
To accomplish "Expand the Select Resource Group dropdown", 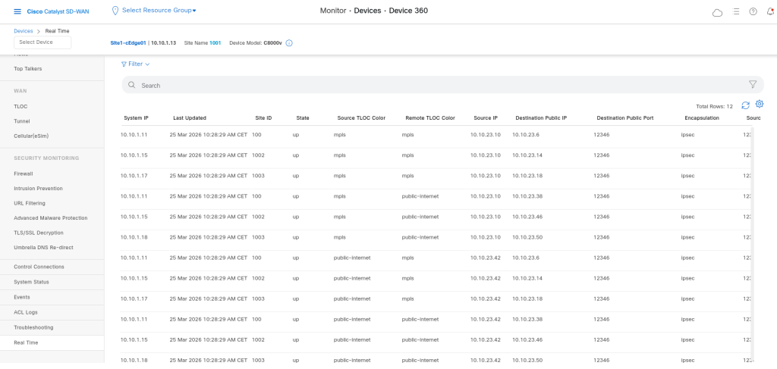I will [x=159, y=11].
